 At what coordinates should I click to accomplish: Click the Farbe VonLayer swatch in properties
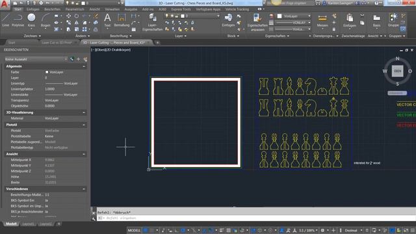(x=47, y=72)
